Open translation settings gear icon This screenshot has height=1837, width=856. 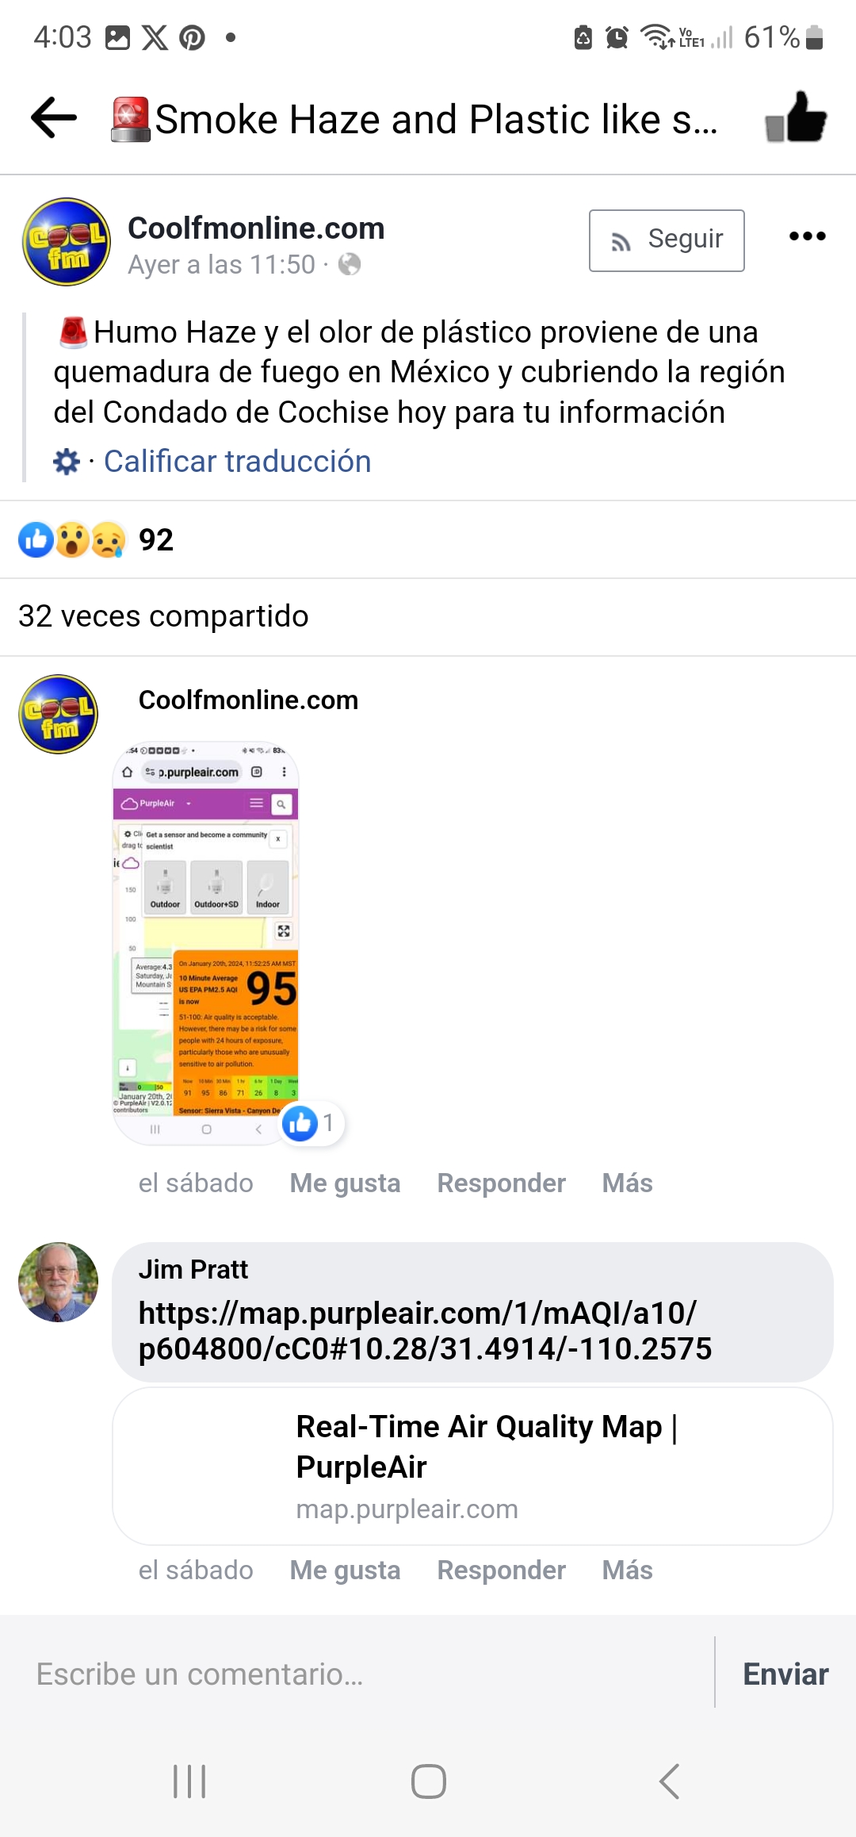click(67, 462)
